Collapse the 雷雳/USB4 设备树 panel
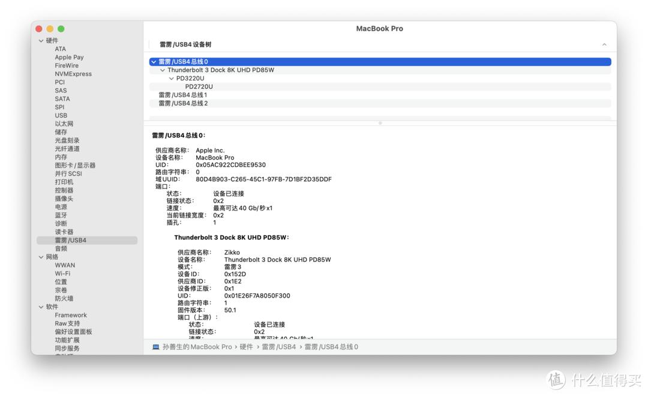 (605, 44)
